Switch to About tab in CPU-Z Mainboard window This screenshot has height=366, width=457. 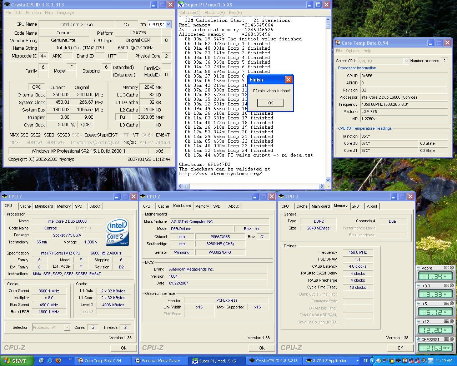pyautogui.click(x=233, y=206)
